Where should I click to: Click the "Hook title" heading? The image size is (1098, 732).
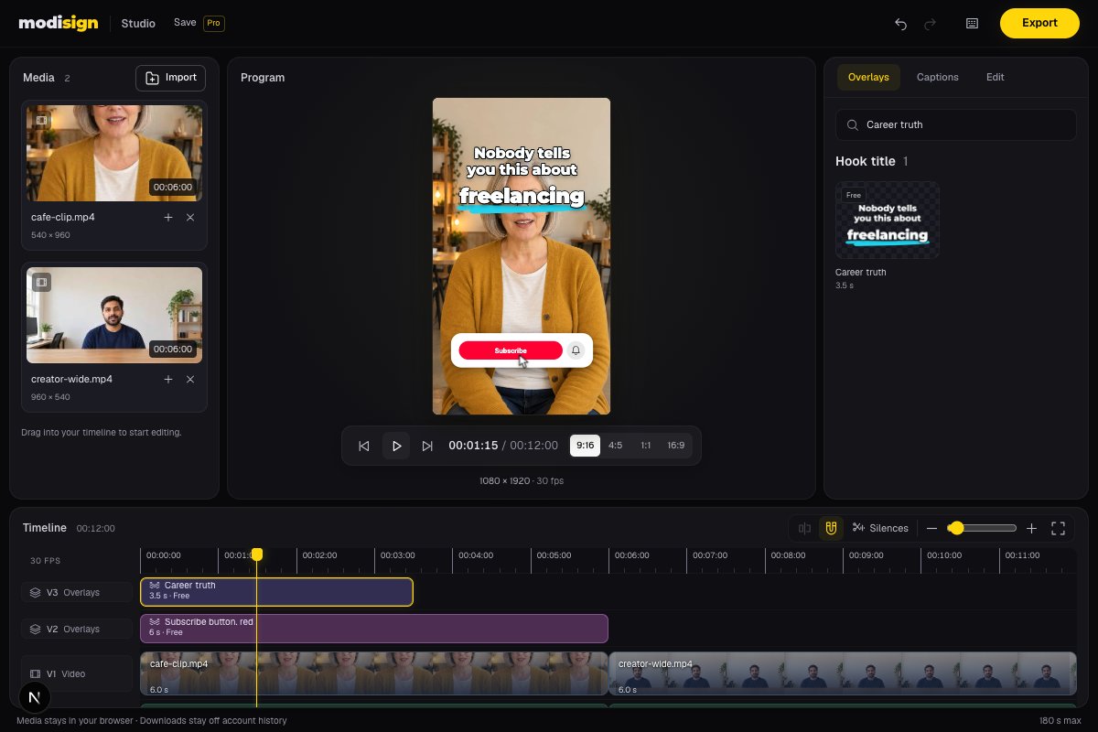pyautogui.click(x=866, y=161)
